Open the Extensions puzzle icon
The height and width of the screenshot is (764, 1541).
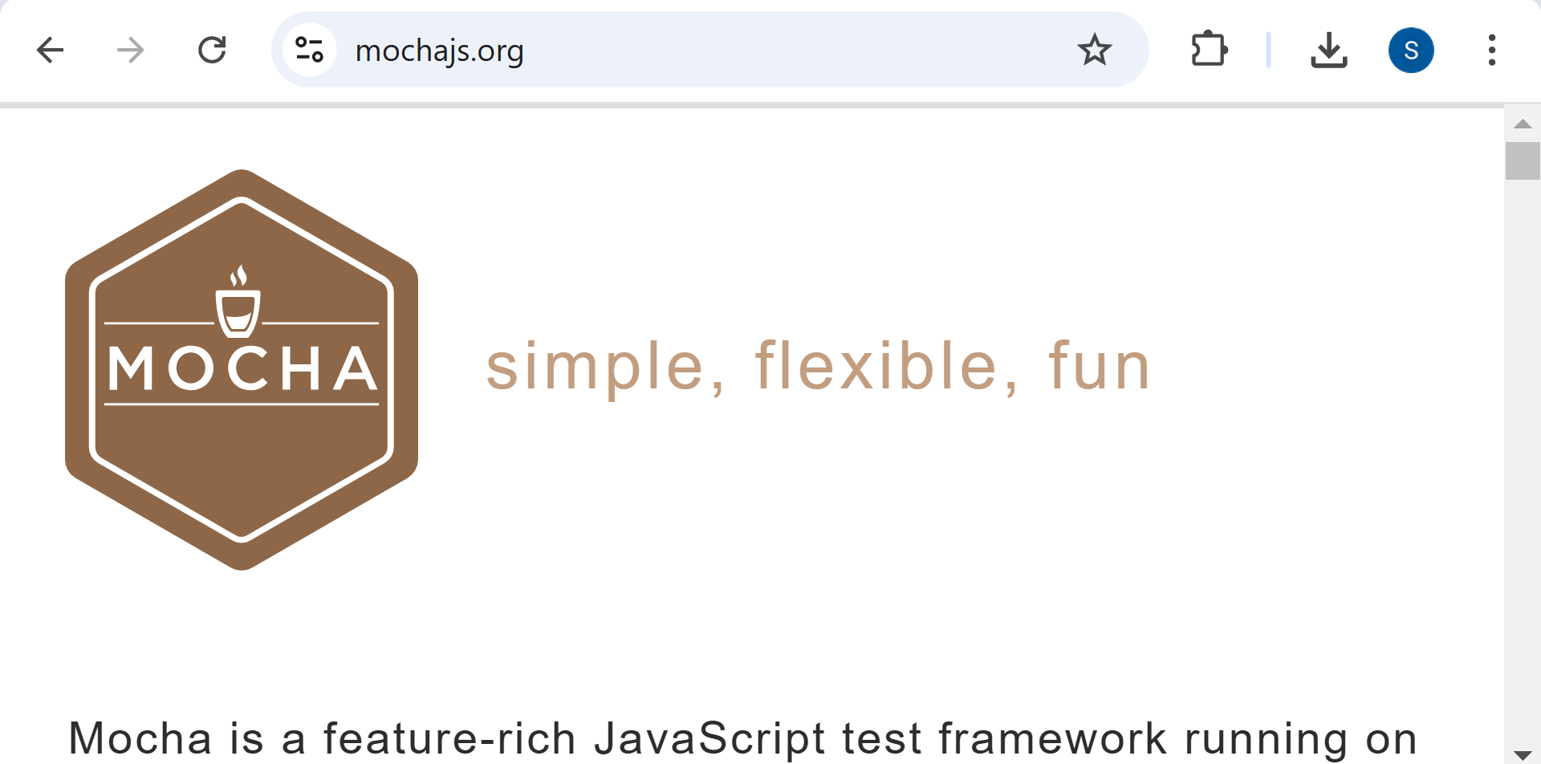1209,50
